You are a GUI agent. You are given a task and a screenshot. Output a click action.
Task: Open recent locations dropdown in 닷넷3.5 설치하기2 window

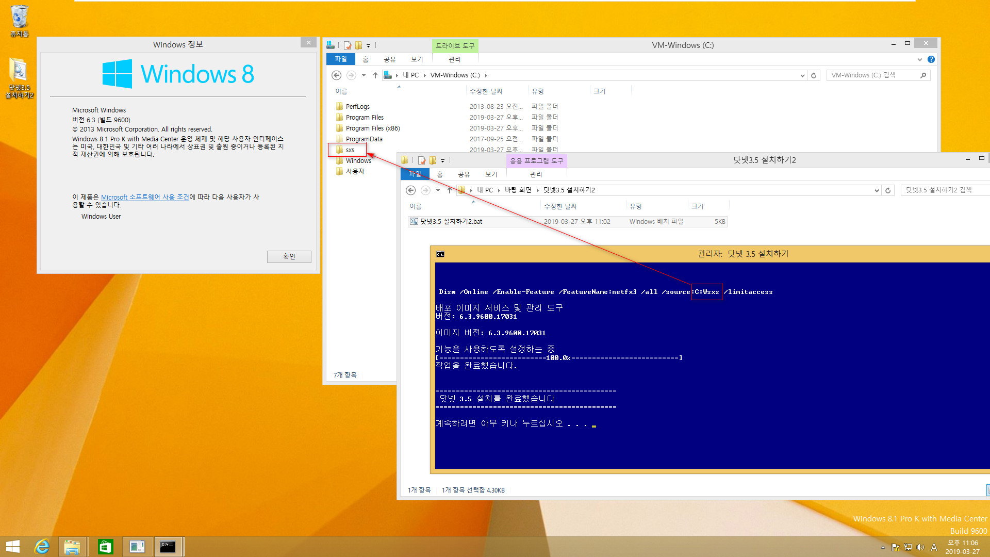coord(438,190)
